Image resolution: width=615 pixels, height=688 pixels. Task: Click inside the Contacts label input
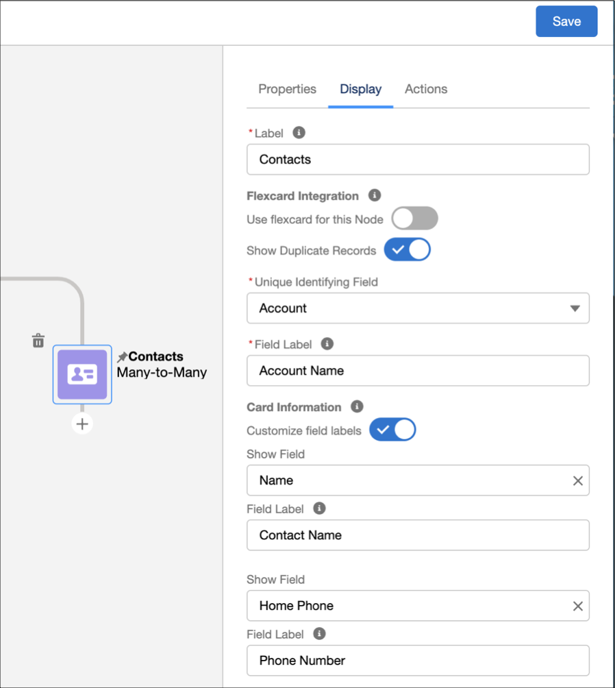(x=418, y=159)
